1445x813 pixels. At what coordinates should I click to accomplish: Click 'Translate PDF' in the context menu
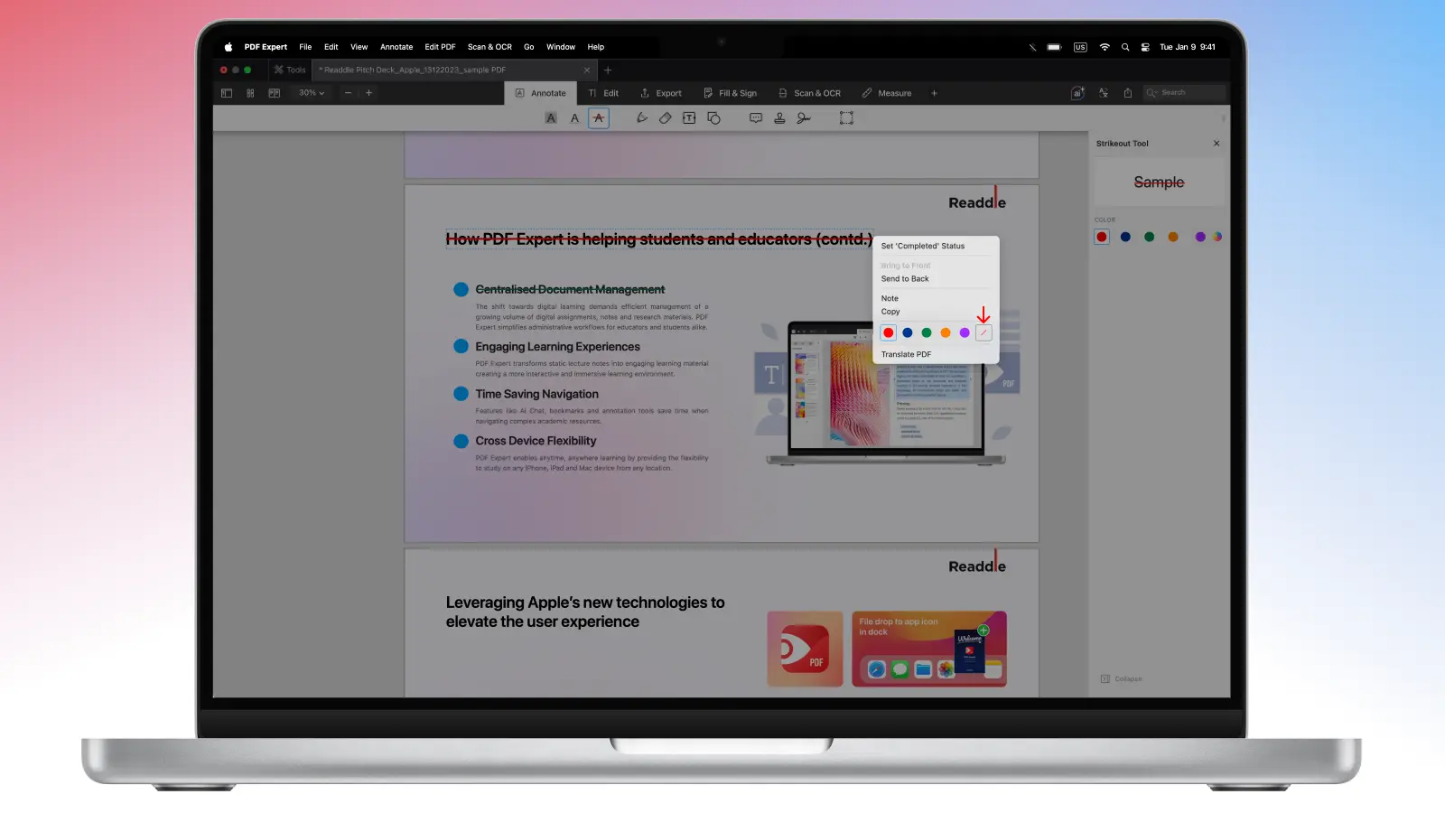(x=906, y=355)
